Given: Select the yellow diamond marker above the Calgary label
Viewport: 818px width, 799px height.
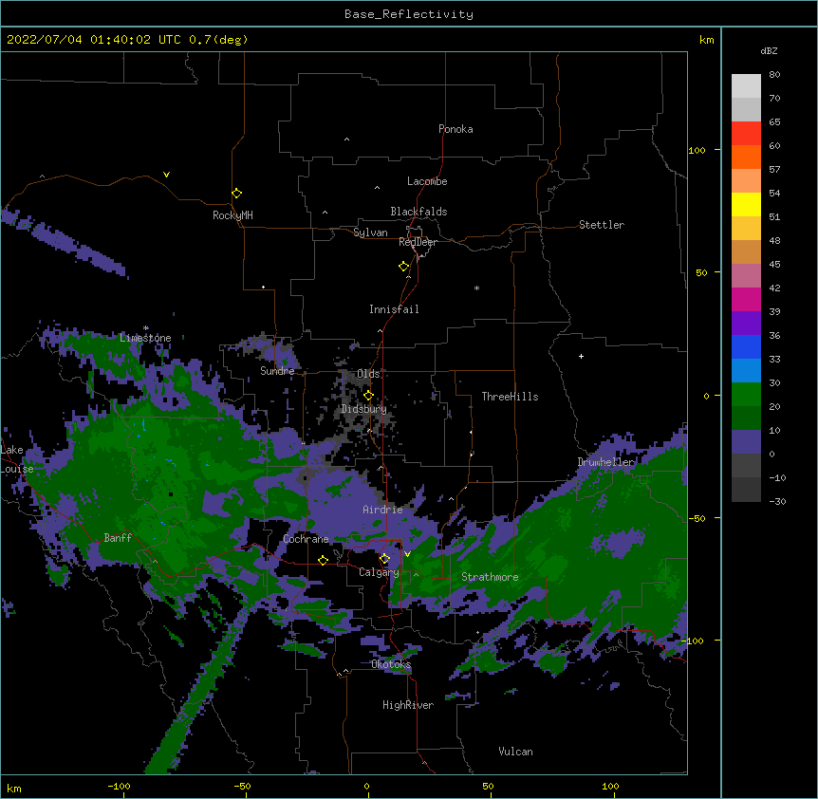Looking at the screenshot, I should coord(384,559).
